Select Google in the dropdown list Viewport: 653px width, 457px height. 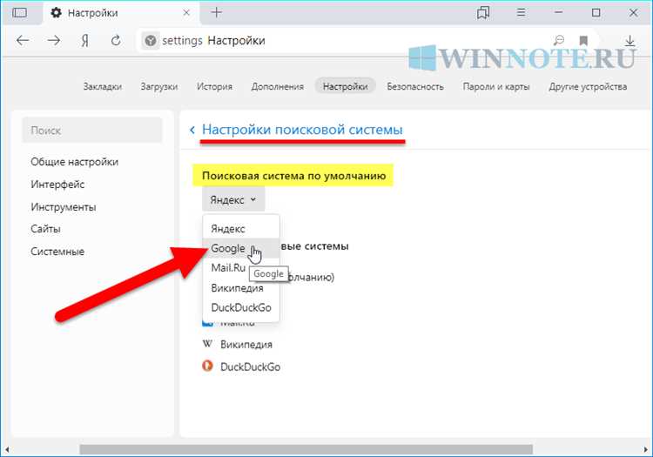228,248
